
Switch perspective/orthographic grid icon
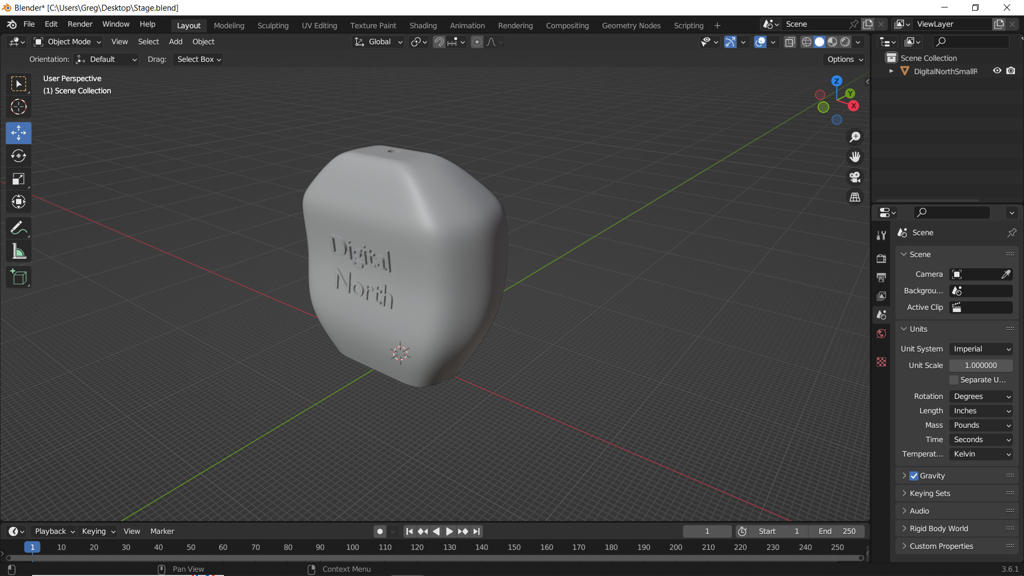coord(855,197)
